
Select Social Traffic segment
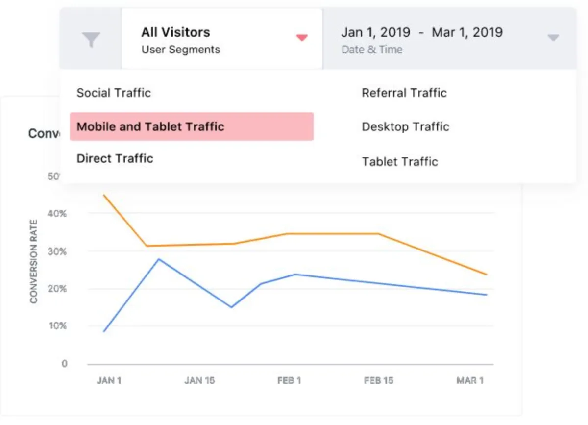(x=114, y=93)
